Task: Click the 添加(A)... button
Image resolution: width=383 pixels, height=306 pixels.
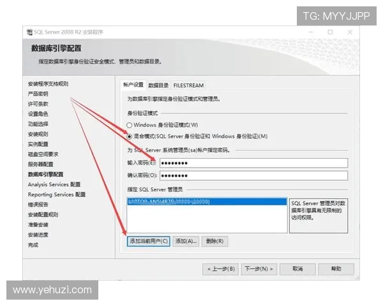Action: pos(186,242)
